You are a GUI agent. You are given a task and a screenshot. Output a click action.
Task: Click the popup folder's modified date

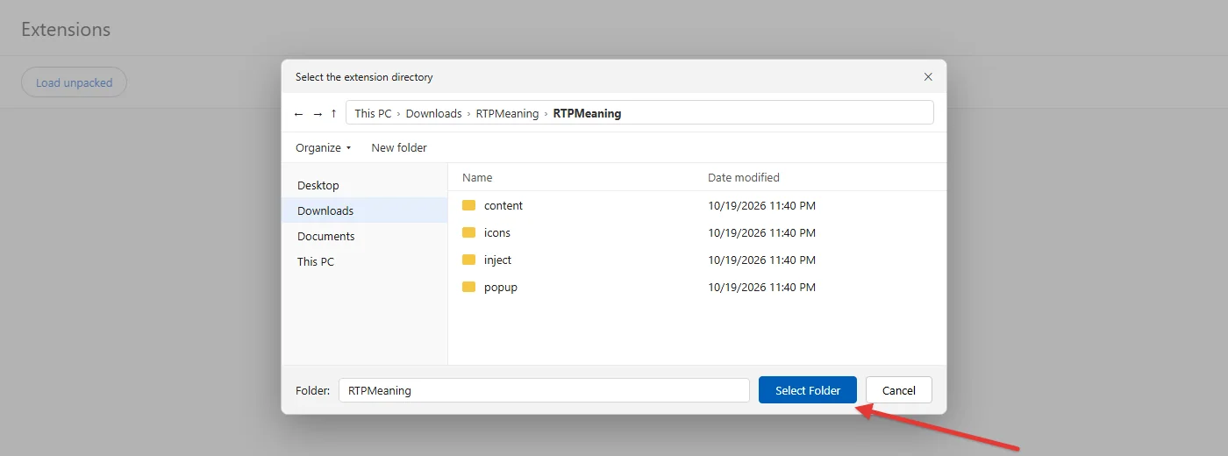pos(762,287)
